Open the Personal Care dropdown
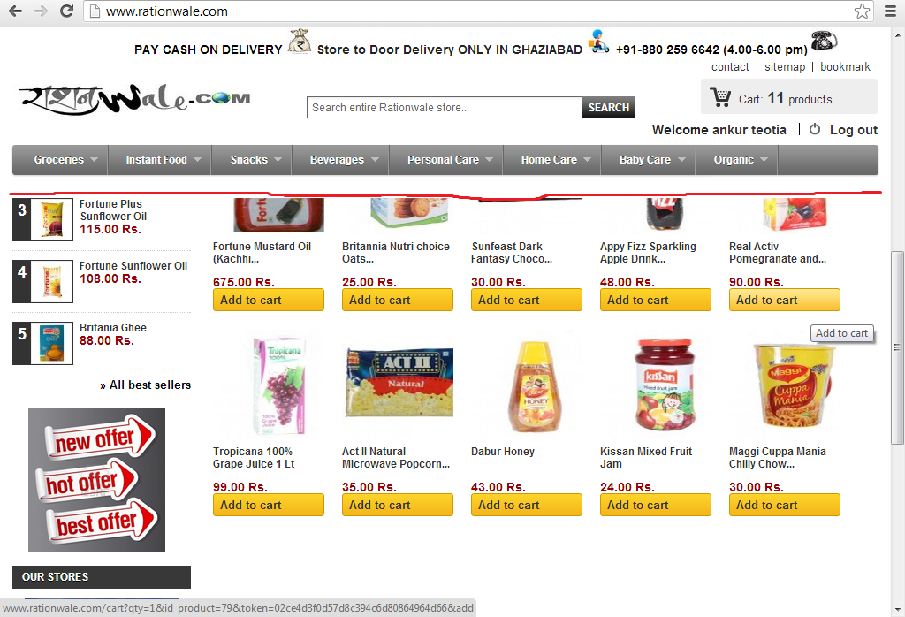Screen dimensions: 905x617 click(x=445, y=160)
